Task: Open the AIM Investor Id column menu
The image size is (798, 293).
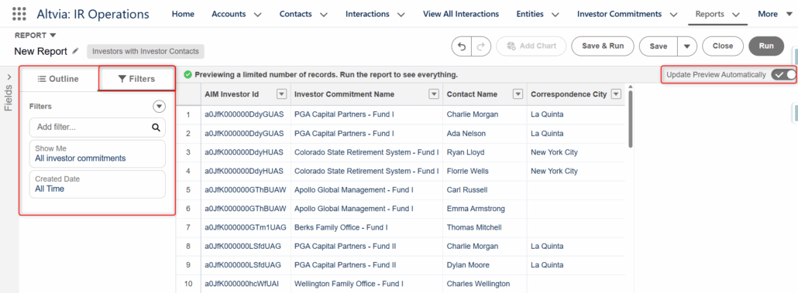Action: click(281, 94)
